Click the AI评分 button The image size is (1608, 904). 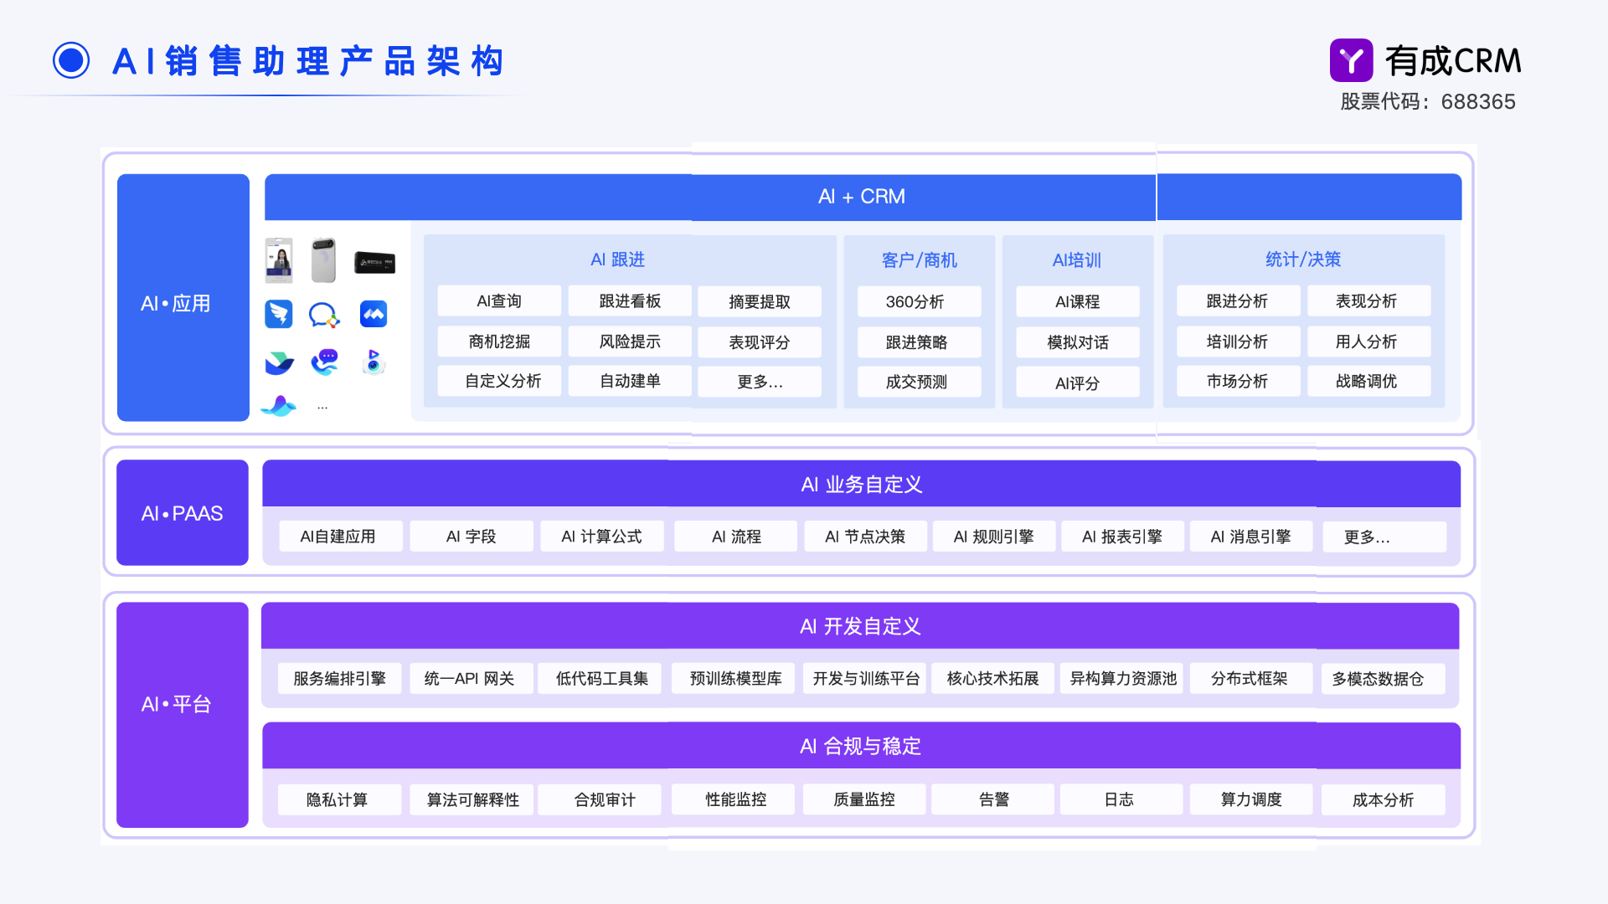coord(1078,382)
